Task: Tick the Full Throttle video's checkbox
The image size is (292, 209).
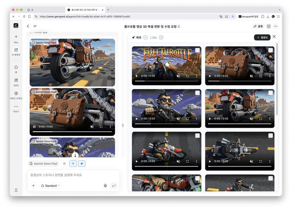Action: (197, 50)
